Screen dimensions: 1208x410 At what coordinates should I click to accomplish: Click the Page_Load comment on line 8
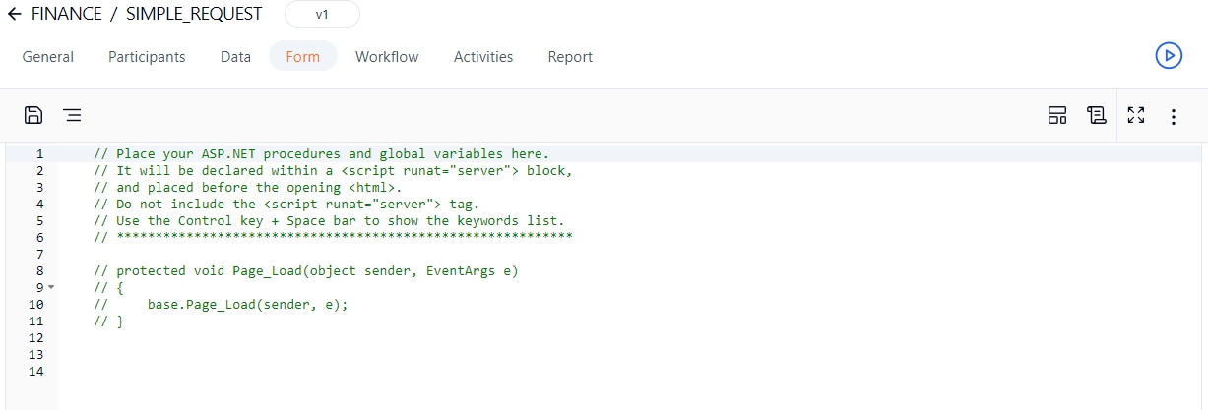pyautogui.click(x=305, y=270)
